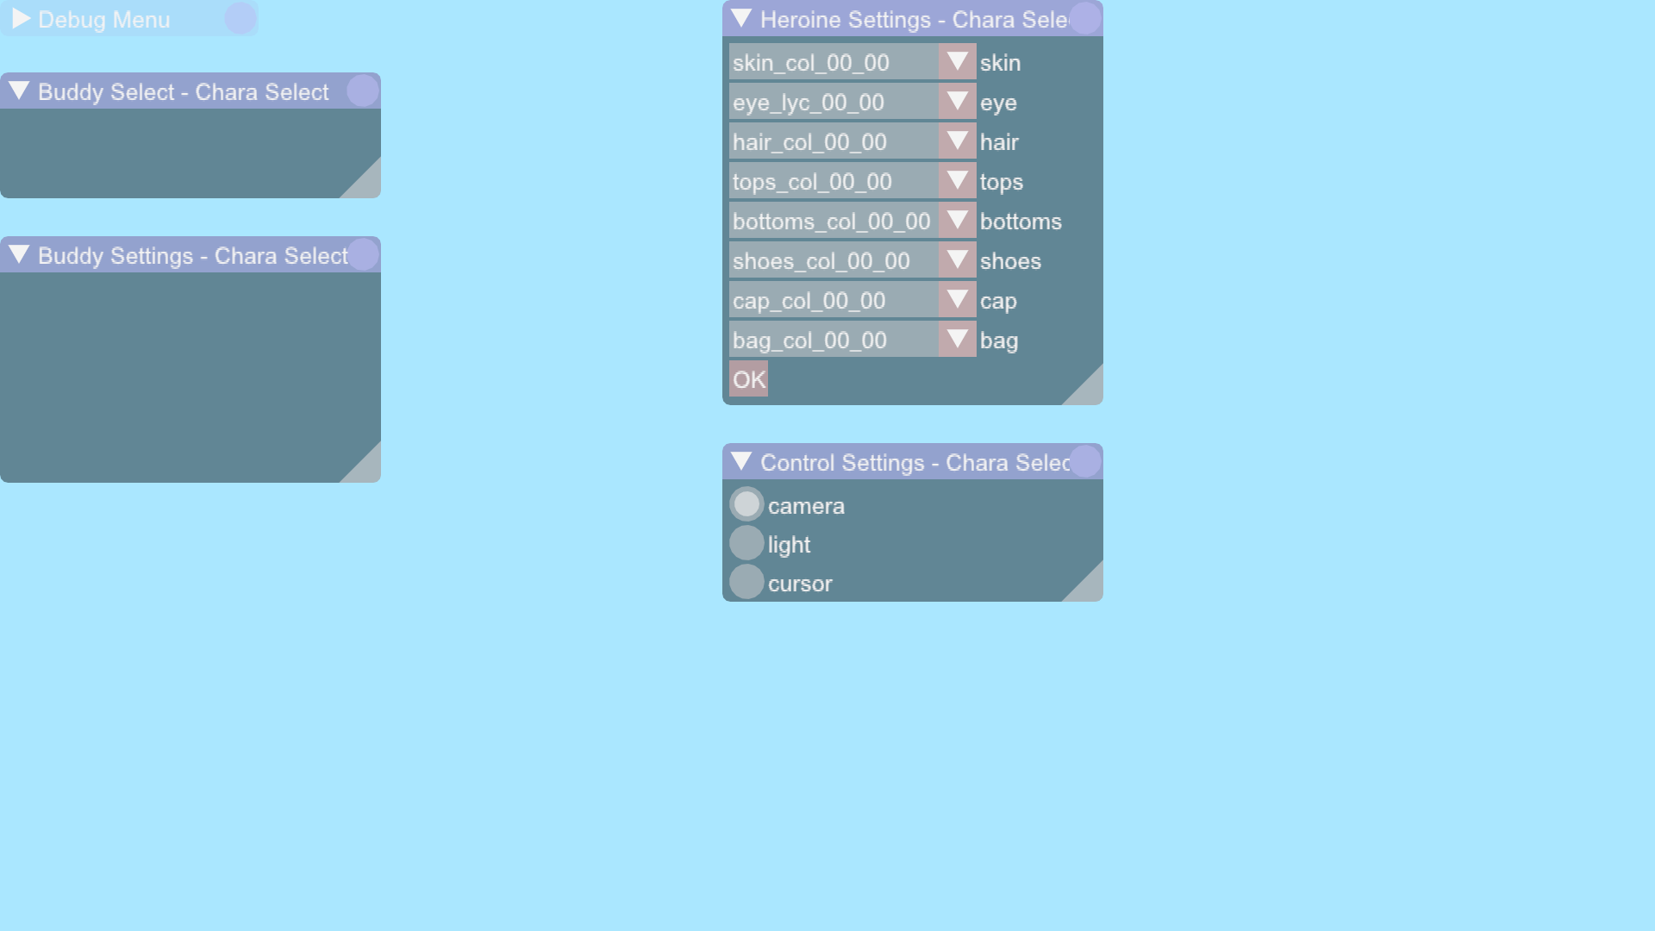The image size is (1655, 931).
Task: Click the bottoms_col_00_00 combo field
Action: (x=834, y=220)
